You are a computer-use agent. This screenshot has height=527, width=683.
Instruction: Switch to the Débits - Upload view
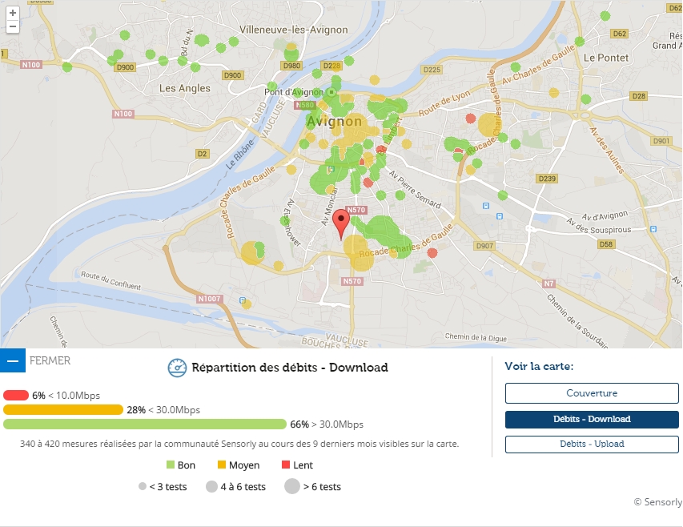click(x=591, y=444)
